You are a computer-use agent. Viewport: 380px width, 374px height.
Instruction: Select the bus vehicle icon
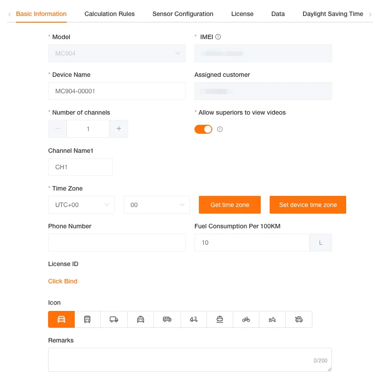(87, 319)
